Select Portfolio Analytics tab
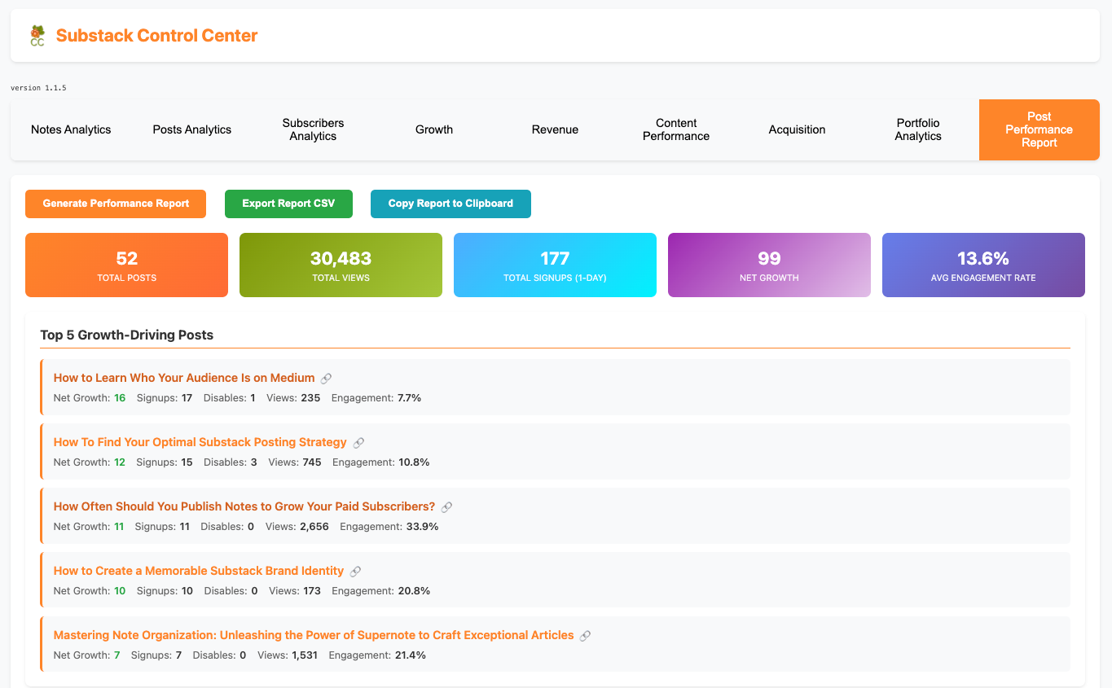 [918, 129]
